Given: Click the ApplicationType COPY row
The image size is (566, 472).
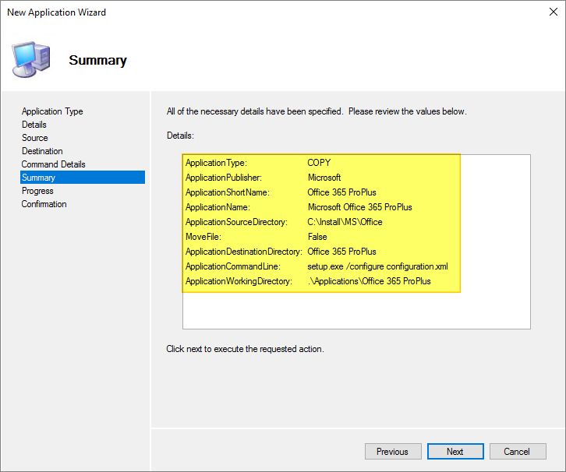Looking at the screenshot, I should click(x=319, y=163).
